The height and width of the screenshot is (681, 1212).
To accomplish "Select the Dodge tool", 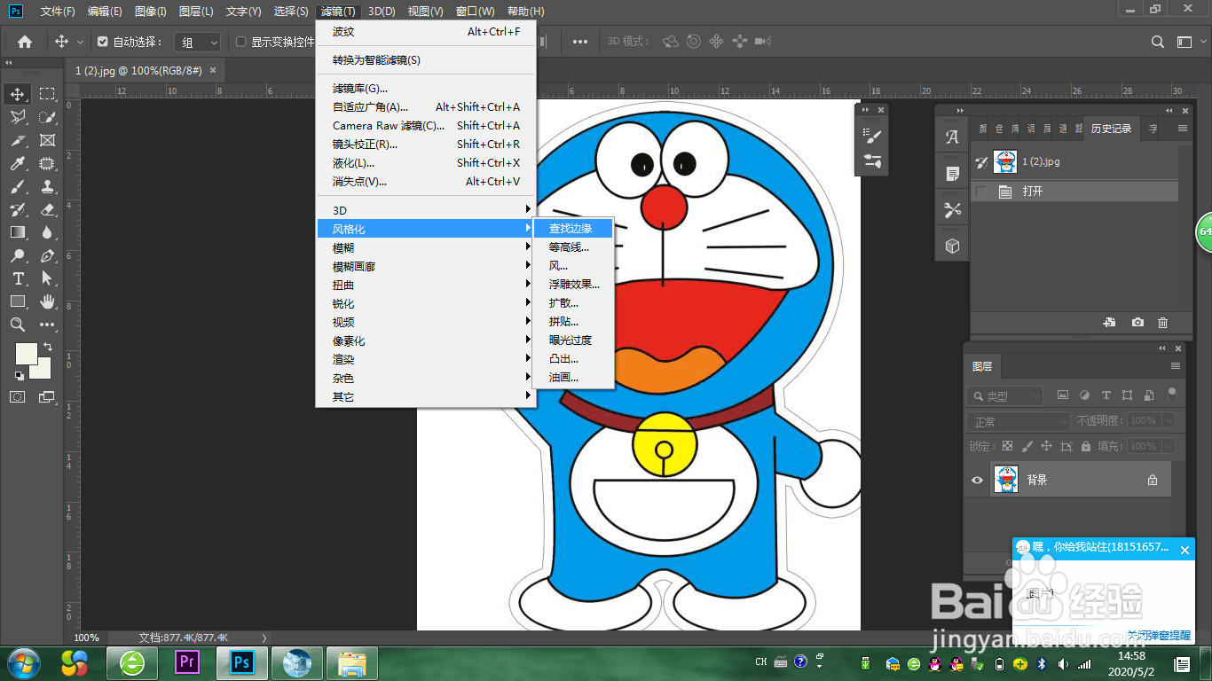I will (18, 255).
